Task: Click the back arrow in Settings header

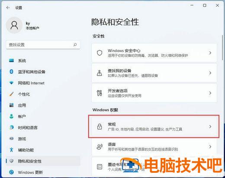Action: [8, 8]
